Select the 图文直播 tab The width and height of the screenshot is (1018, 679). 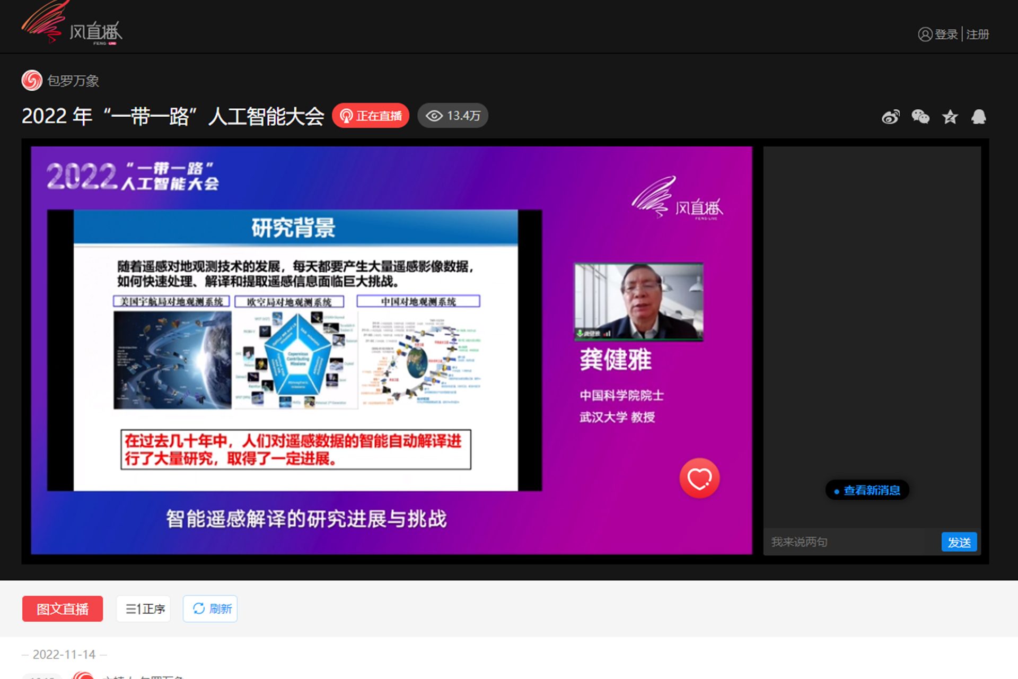[x=63, y=608]
